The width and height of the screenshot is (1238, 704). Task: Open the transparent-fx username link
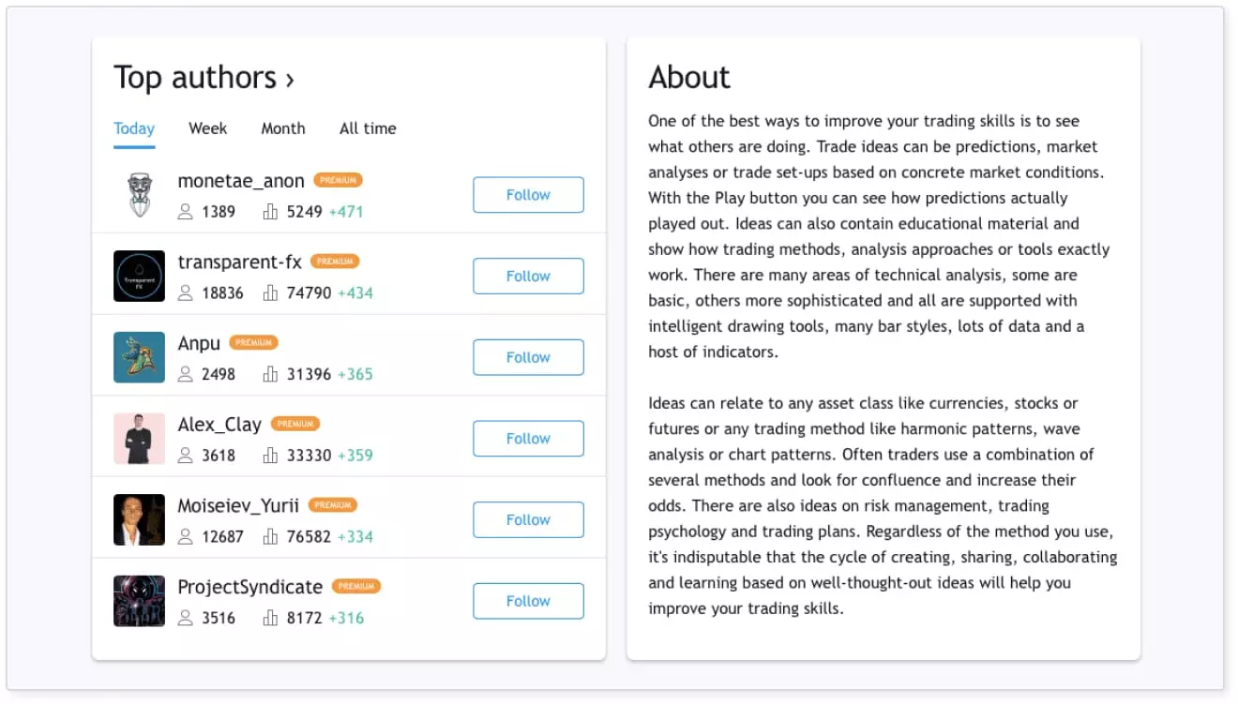pos(240,262)
